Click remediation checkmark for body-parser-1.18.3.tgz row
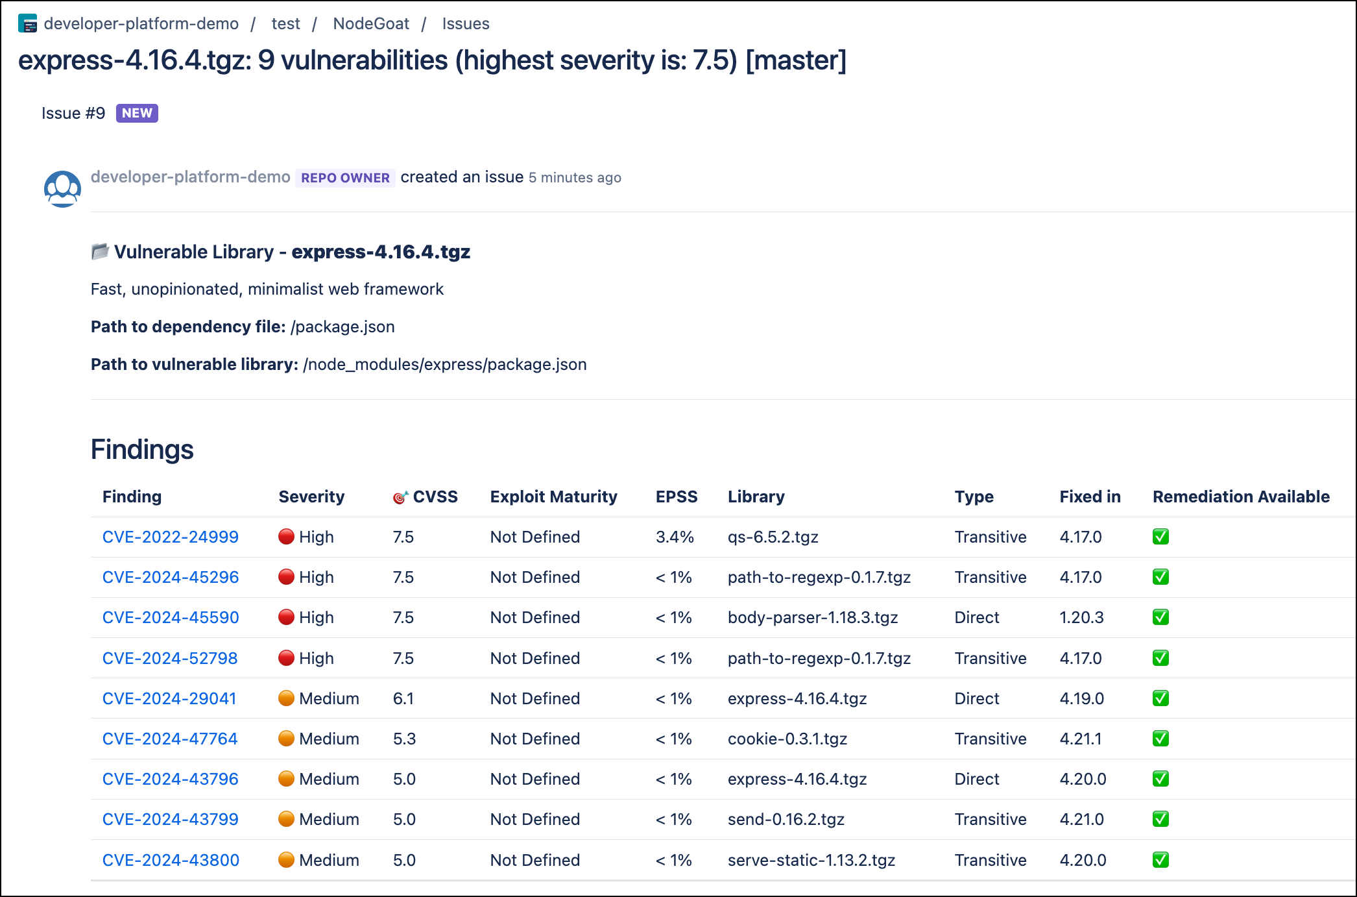1357x897 pixels. pos(1160,617)
